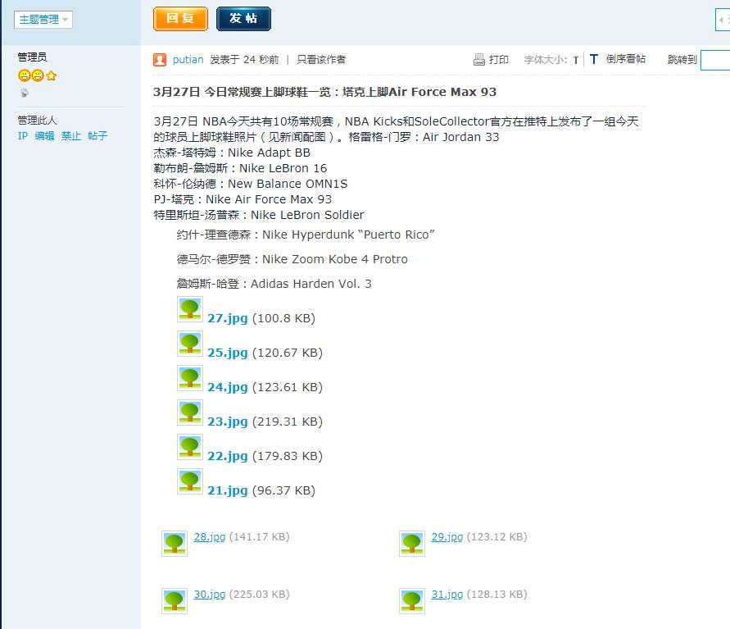Click the 编辑 admin link
Viewport: 730px width, 629px height.
tap(45, 135)
